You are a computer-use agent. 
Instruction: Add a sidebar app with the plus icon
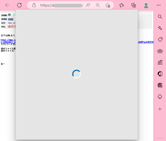(x=160, y=109)
